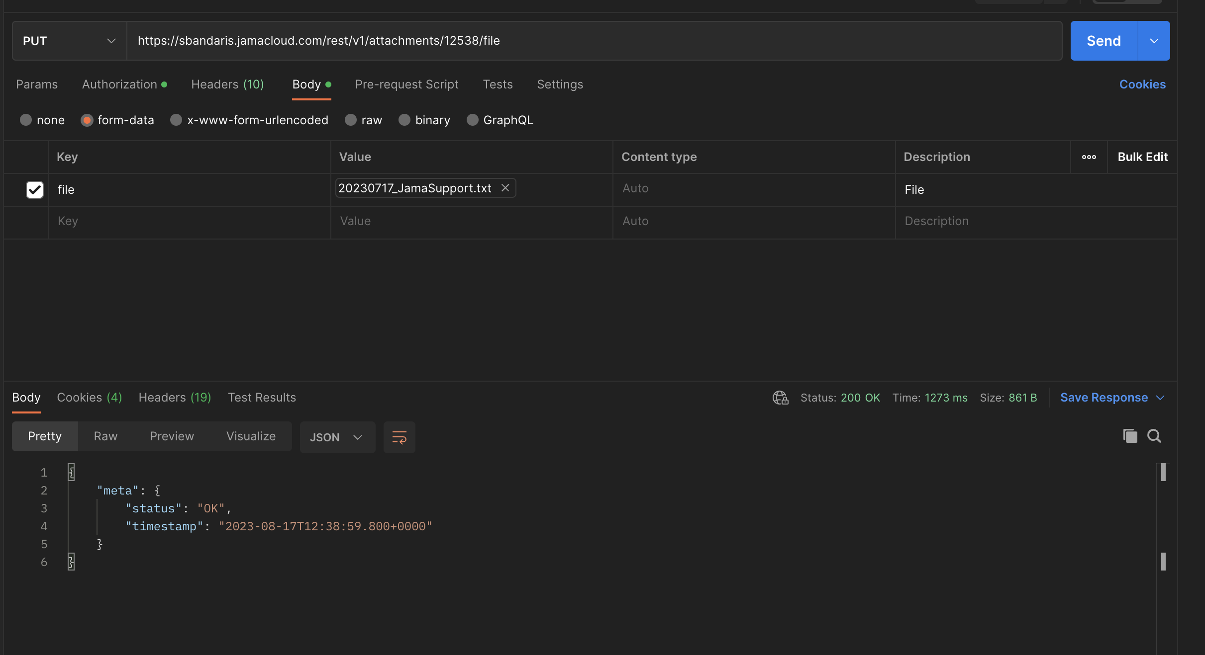
Task: Open column options three-dot menu
Action: pyautogui.click(x=1089, y=157)
